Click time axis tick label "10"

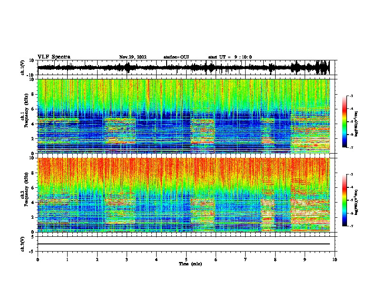(x=335, y=260)
